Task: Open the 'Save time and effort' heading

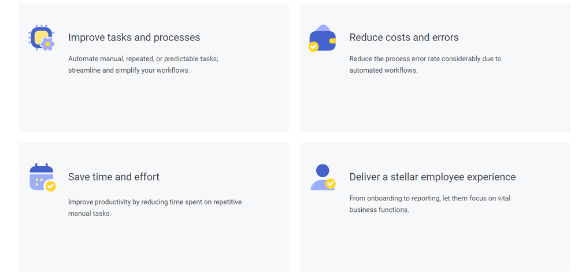Action: point(114,177)
